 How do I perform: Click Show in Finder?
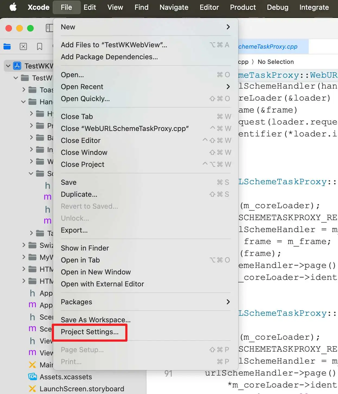(x=85, y=248)
